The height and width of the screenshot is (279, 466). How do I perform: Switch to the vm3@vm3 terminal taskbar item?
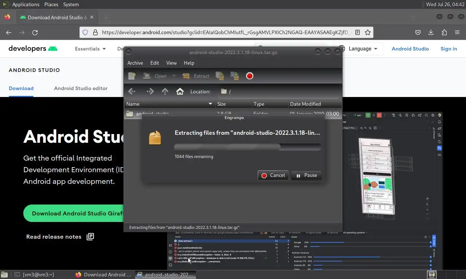click(x=34, y=275)
